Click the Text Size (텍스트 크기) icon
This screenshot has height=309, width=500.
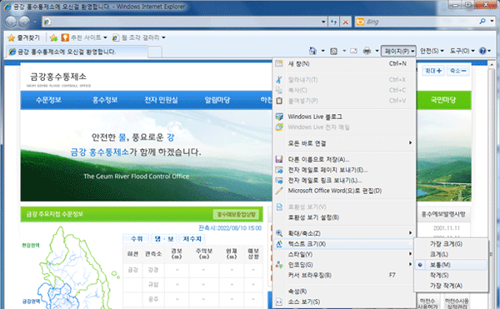(x=279, y=244)
